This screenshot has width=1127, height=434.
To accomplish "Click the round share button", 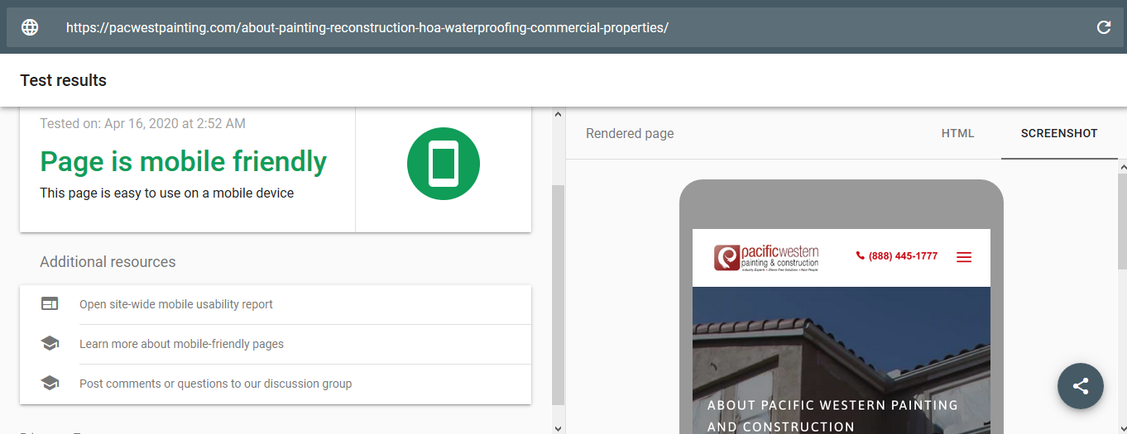I will pos(1081,386).
